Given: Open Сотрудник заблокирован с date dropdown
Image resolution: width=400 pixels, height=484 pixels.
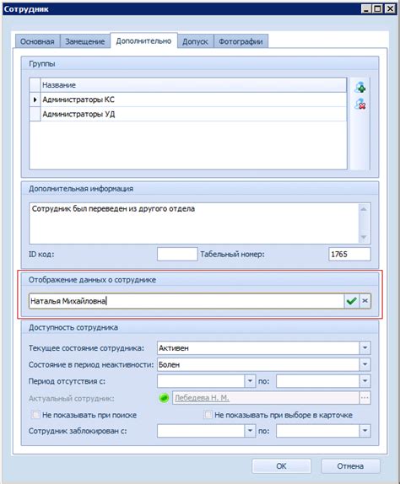Looking at the screenshot, I should coord(250,431).
